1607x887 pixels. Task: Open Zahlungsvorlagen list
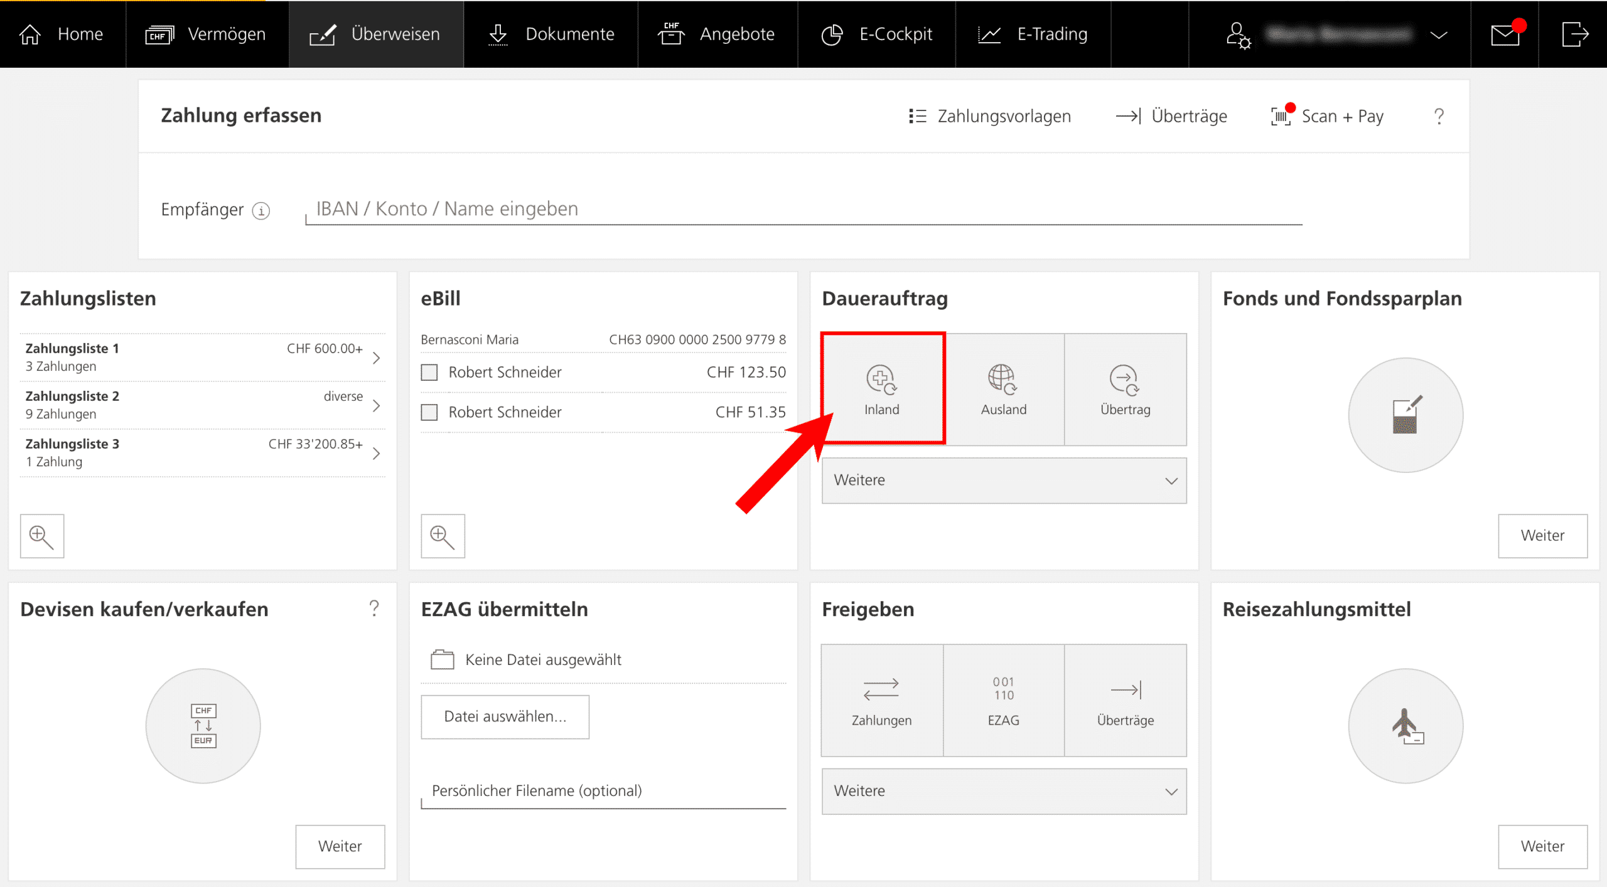click(990, 116)
